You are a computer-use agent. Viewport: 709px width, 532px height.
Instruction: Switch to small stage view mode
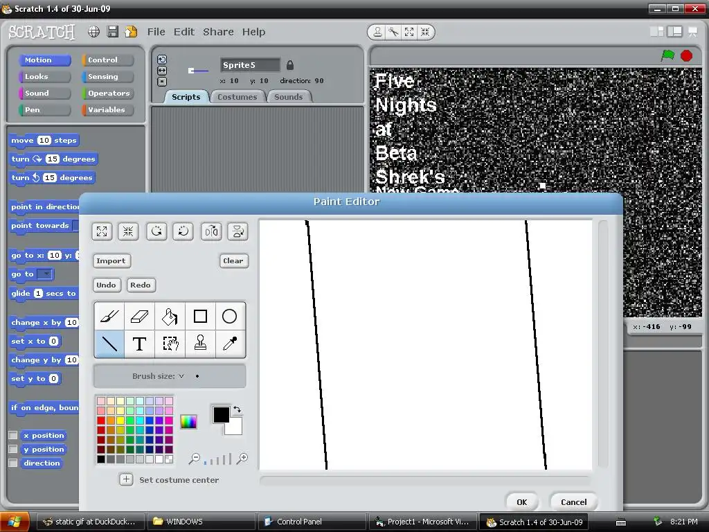click(656, 31)
